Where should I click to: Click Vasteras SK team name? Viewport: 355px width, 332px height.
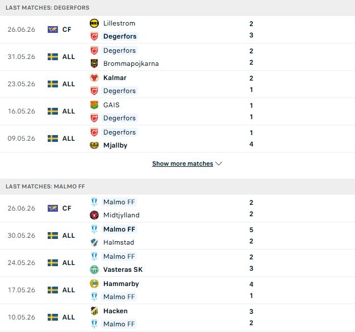(x=123, y=270)
